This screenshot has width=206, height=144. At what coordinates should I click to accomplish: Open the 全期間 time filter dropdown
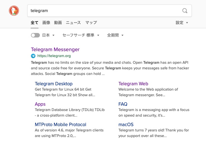(115, 35)
